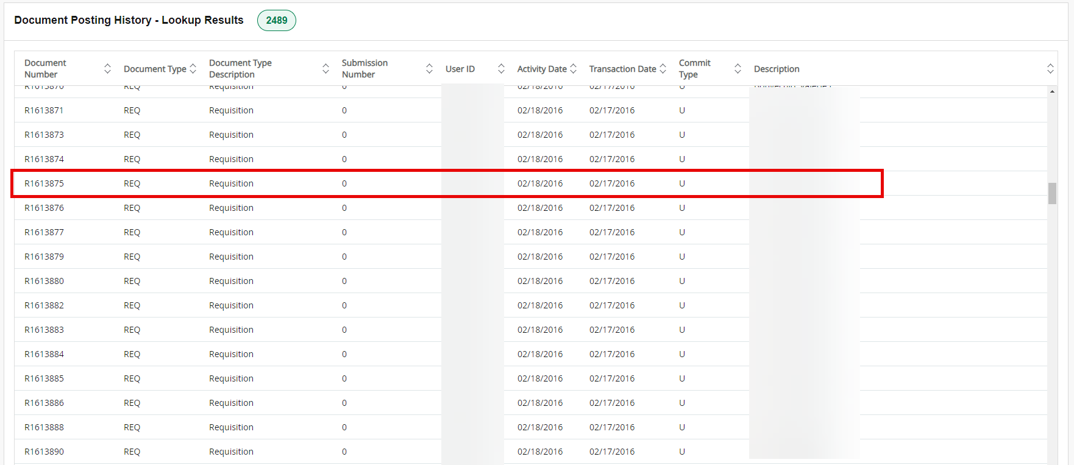Image resolution: width=1074 pixels, height=465 pixels.
Task: Select document number R1613871
Action: 44,110
